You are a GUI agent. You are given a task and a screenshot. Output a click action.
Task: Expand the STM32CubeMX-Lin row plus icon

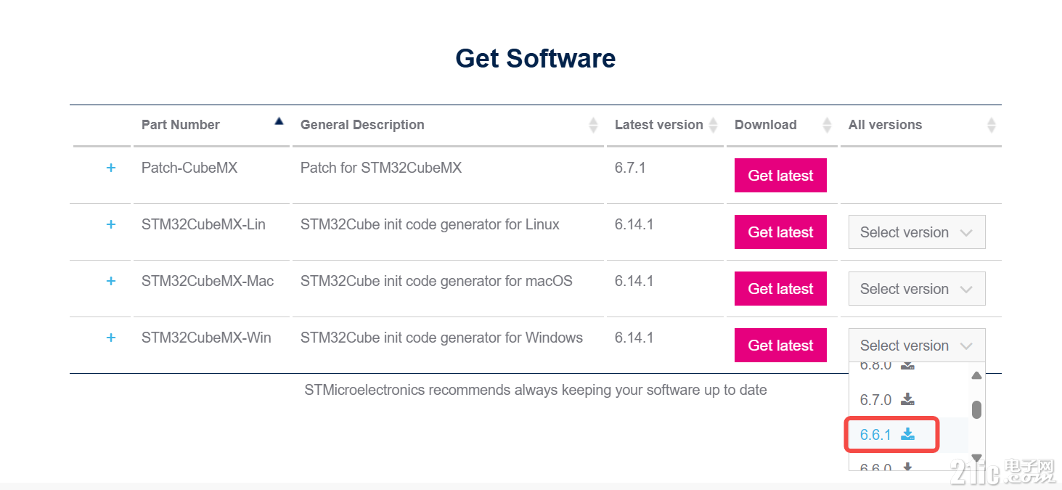pyautogui.click(x=111, y=224)
